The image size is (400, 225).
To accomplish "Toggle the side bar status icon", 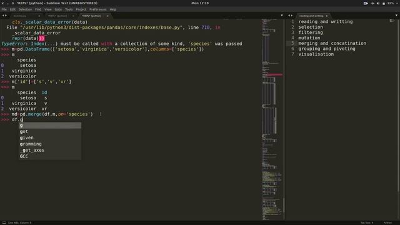I will click(4, 222).
